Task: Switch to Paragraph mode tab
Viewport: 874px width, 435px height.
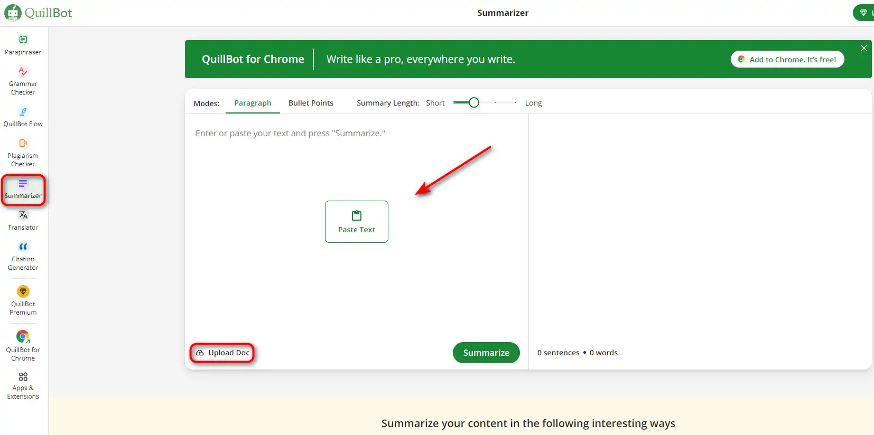Action: pos(253,103)
